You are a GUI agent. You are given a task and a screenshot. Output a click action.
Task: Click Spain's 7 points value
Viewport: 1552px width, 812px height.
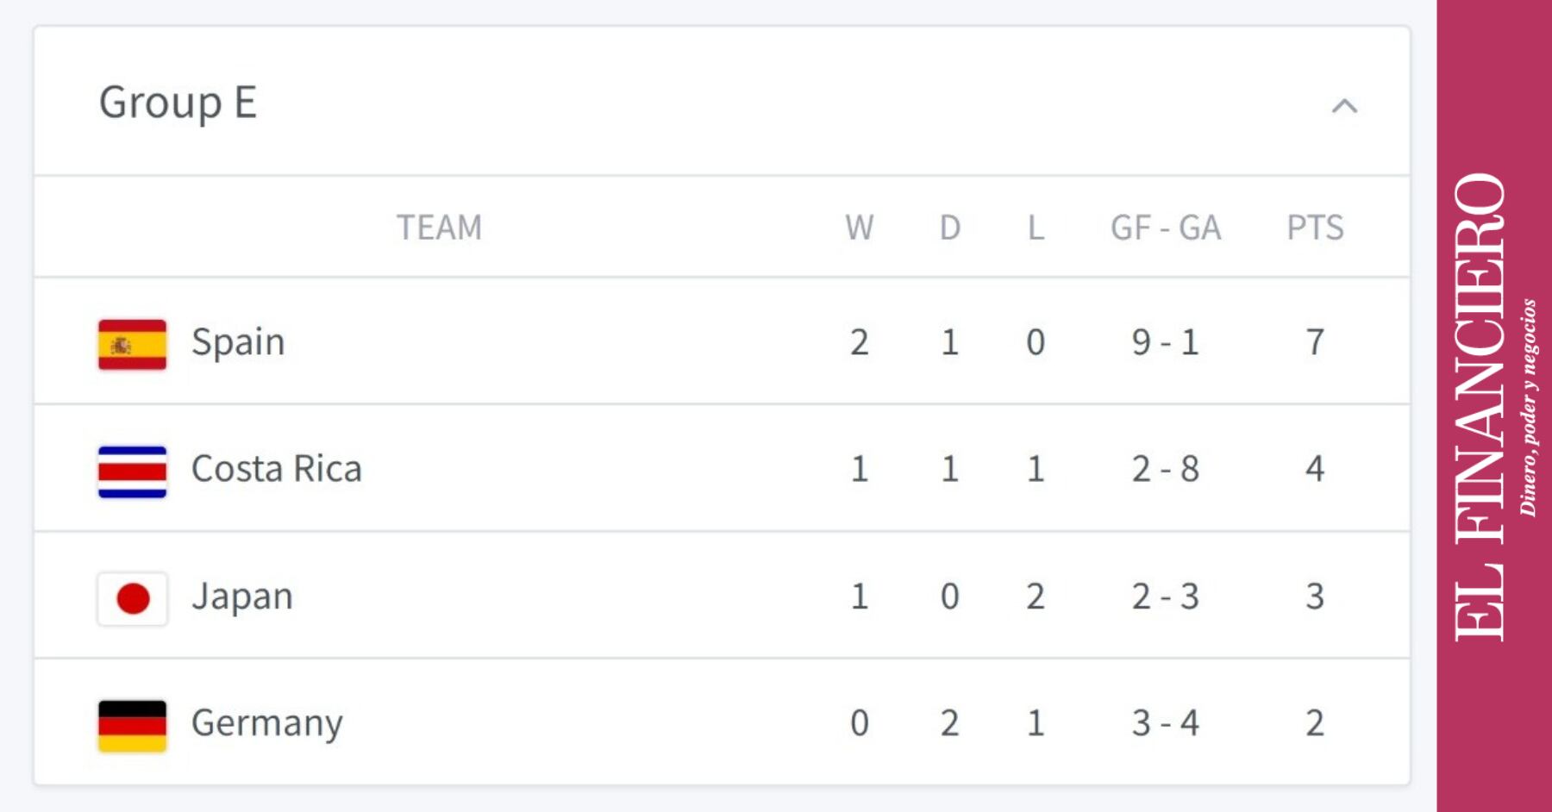[x=1315, y=342]
